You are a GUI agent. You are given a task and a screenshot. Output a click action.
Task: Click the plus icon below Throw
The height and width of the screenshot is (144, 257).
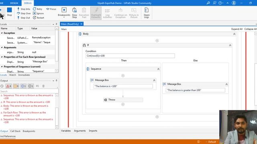(x=123, y=104)
